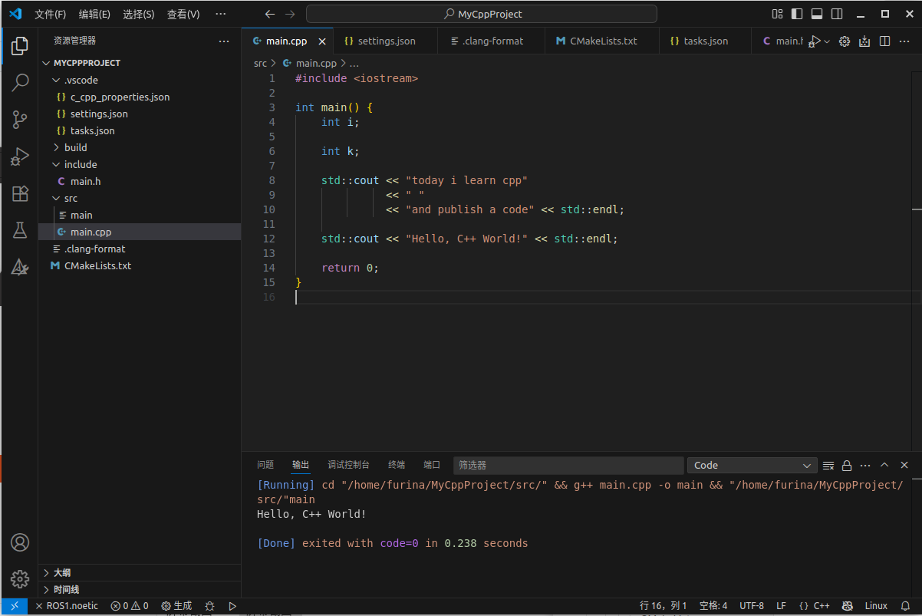The image size is (922, 616).
Task: Click the remote window indicator in status bar
Action: [15, 606]
